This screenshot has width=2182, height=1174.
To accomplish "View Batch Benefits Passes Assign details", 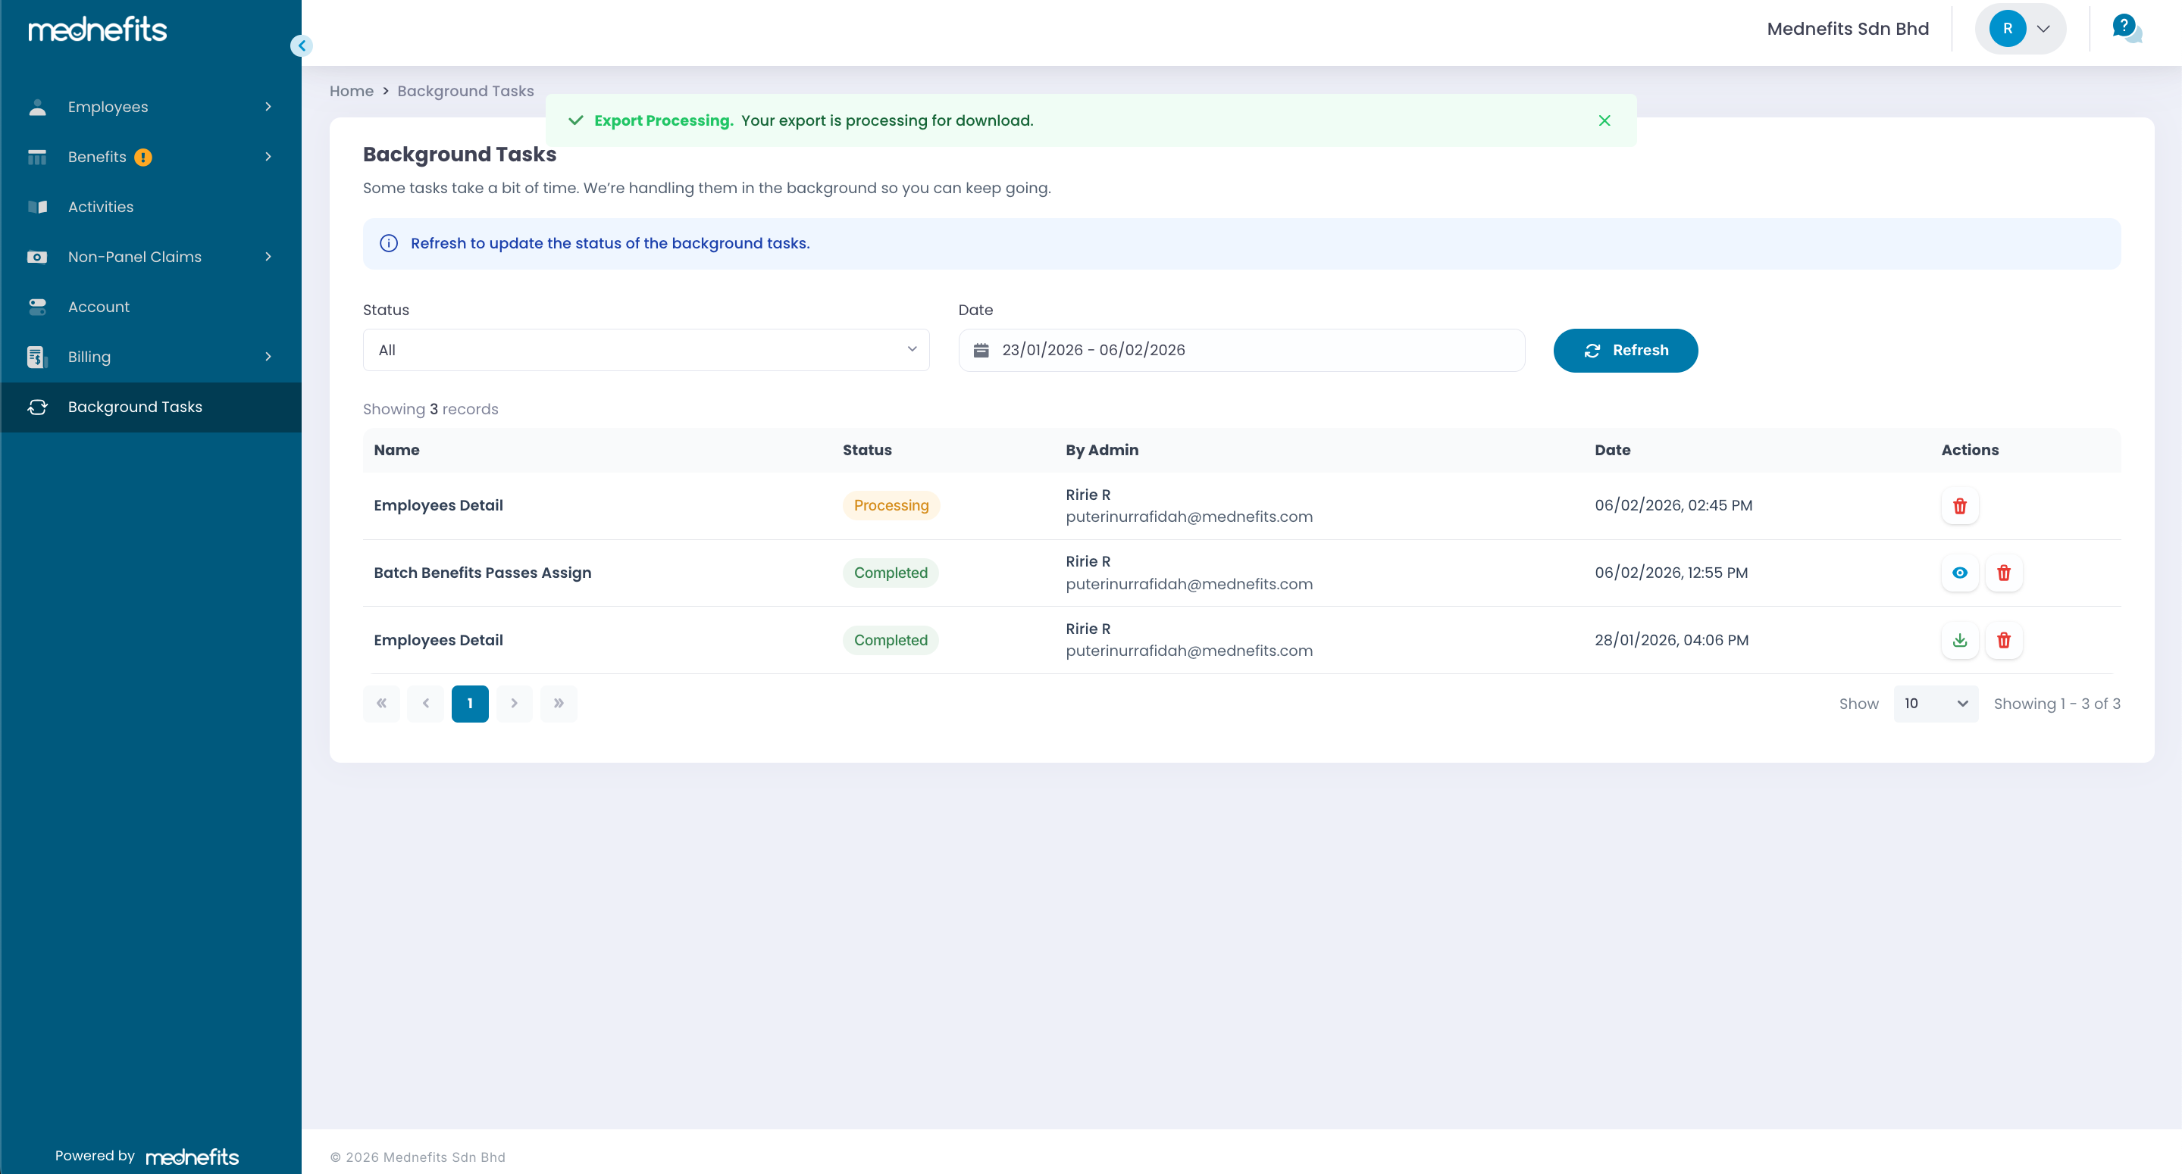I will click(x=1959, y=573).
